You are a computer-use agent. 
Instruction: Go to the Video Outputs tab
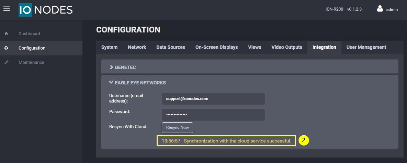pyautogui.click(x=286, y=47)
